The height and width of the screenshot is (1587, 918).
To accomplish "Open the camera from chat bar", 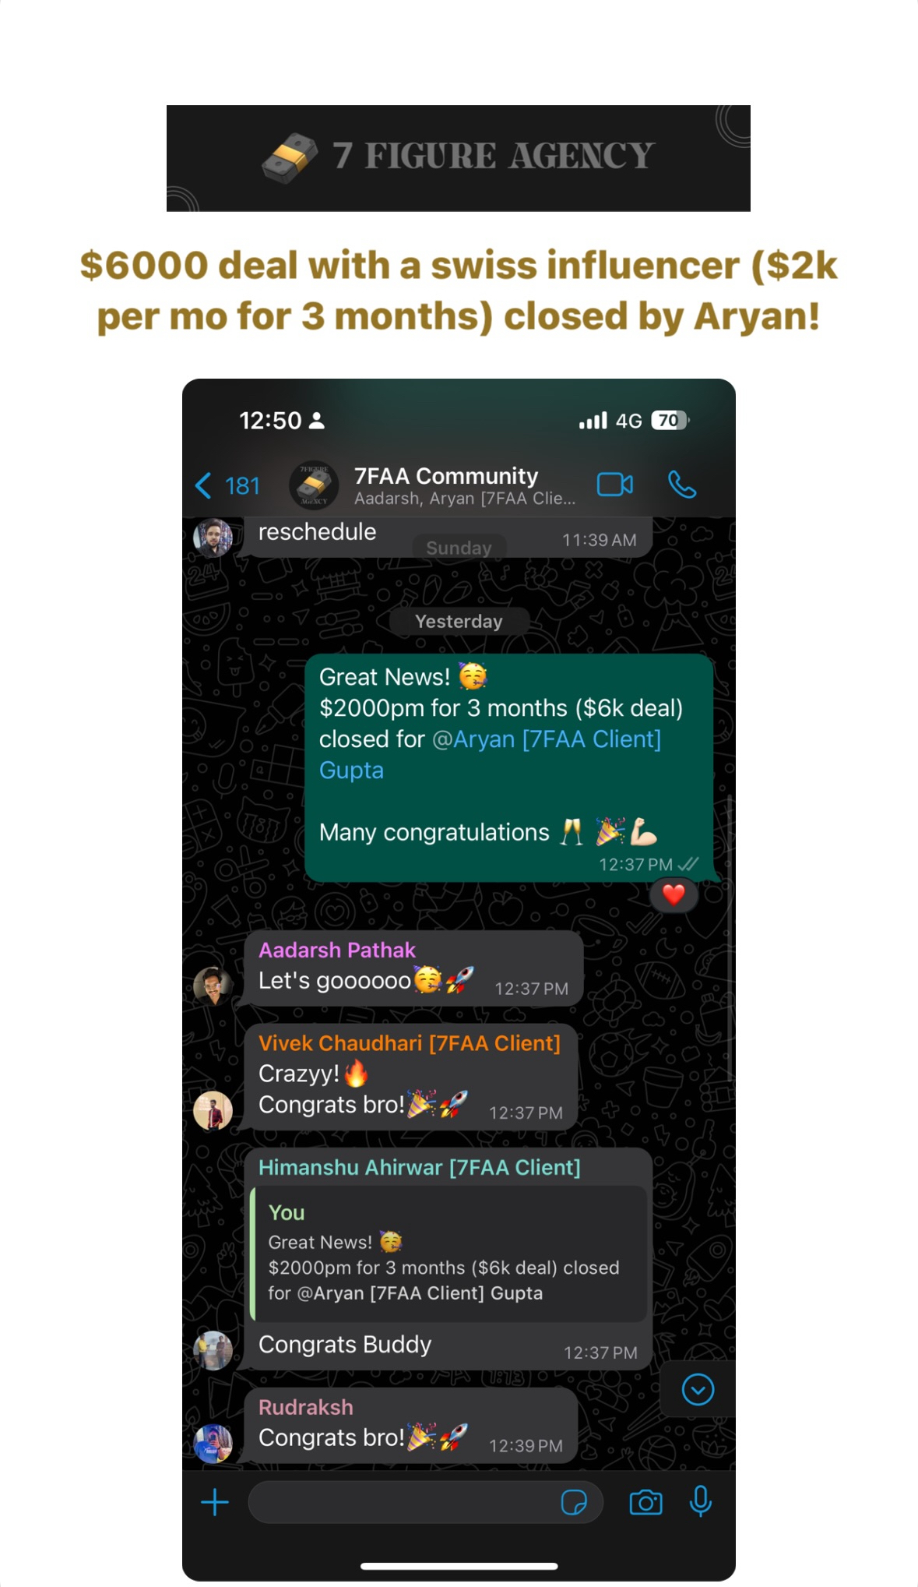I will 645,1502.
